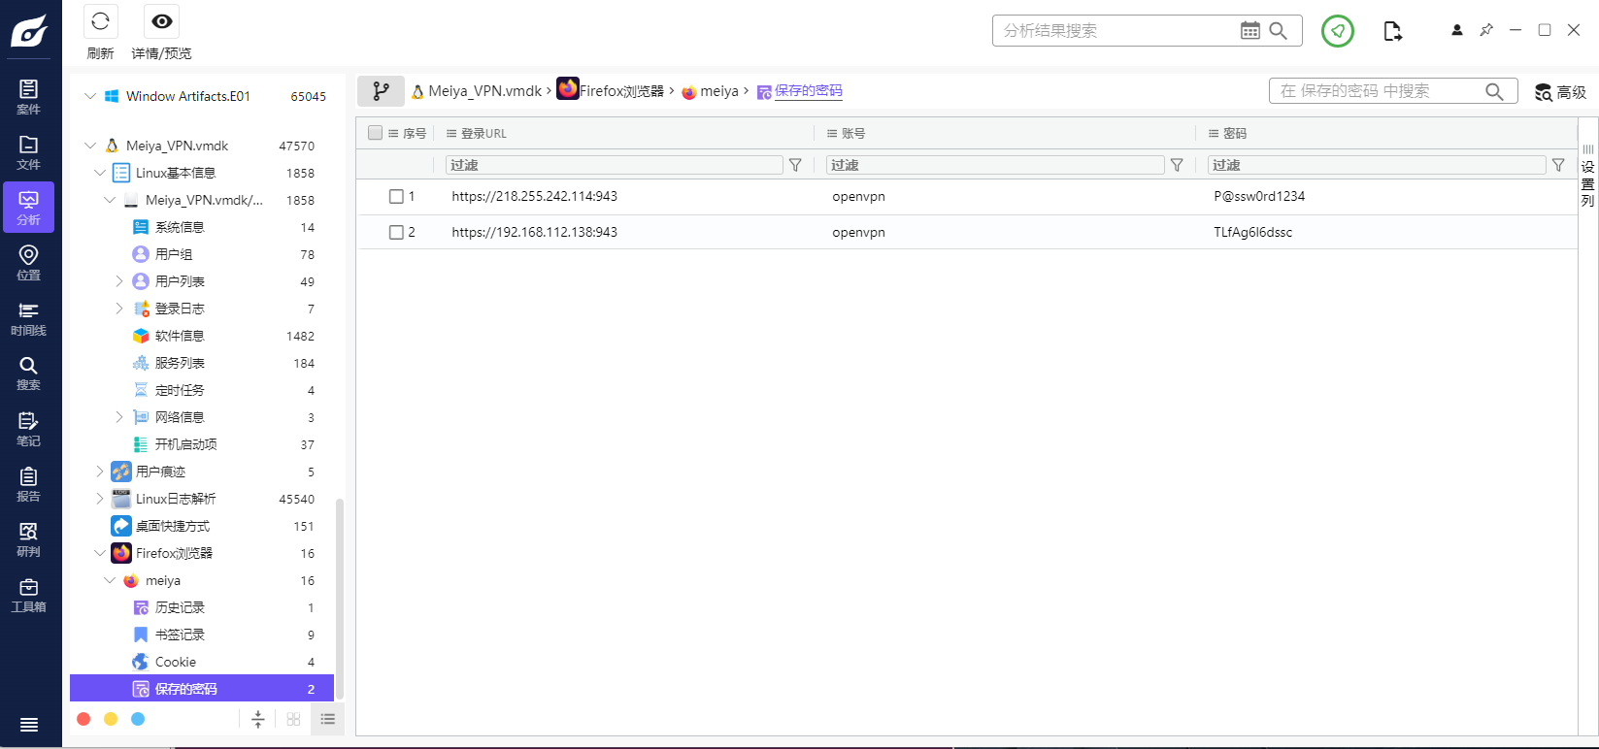
Task: Expand the 登录日志 tree node
Action: [119, 309]
